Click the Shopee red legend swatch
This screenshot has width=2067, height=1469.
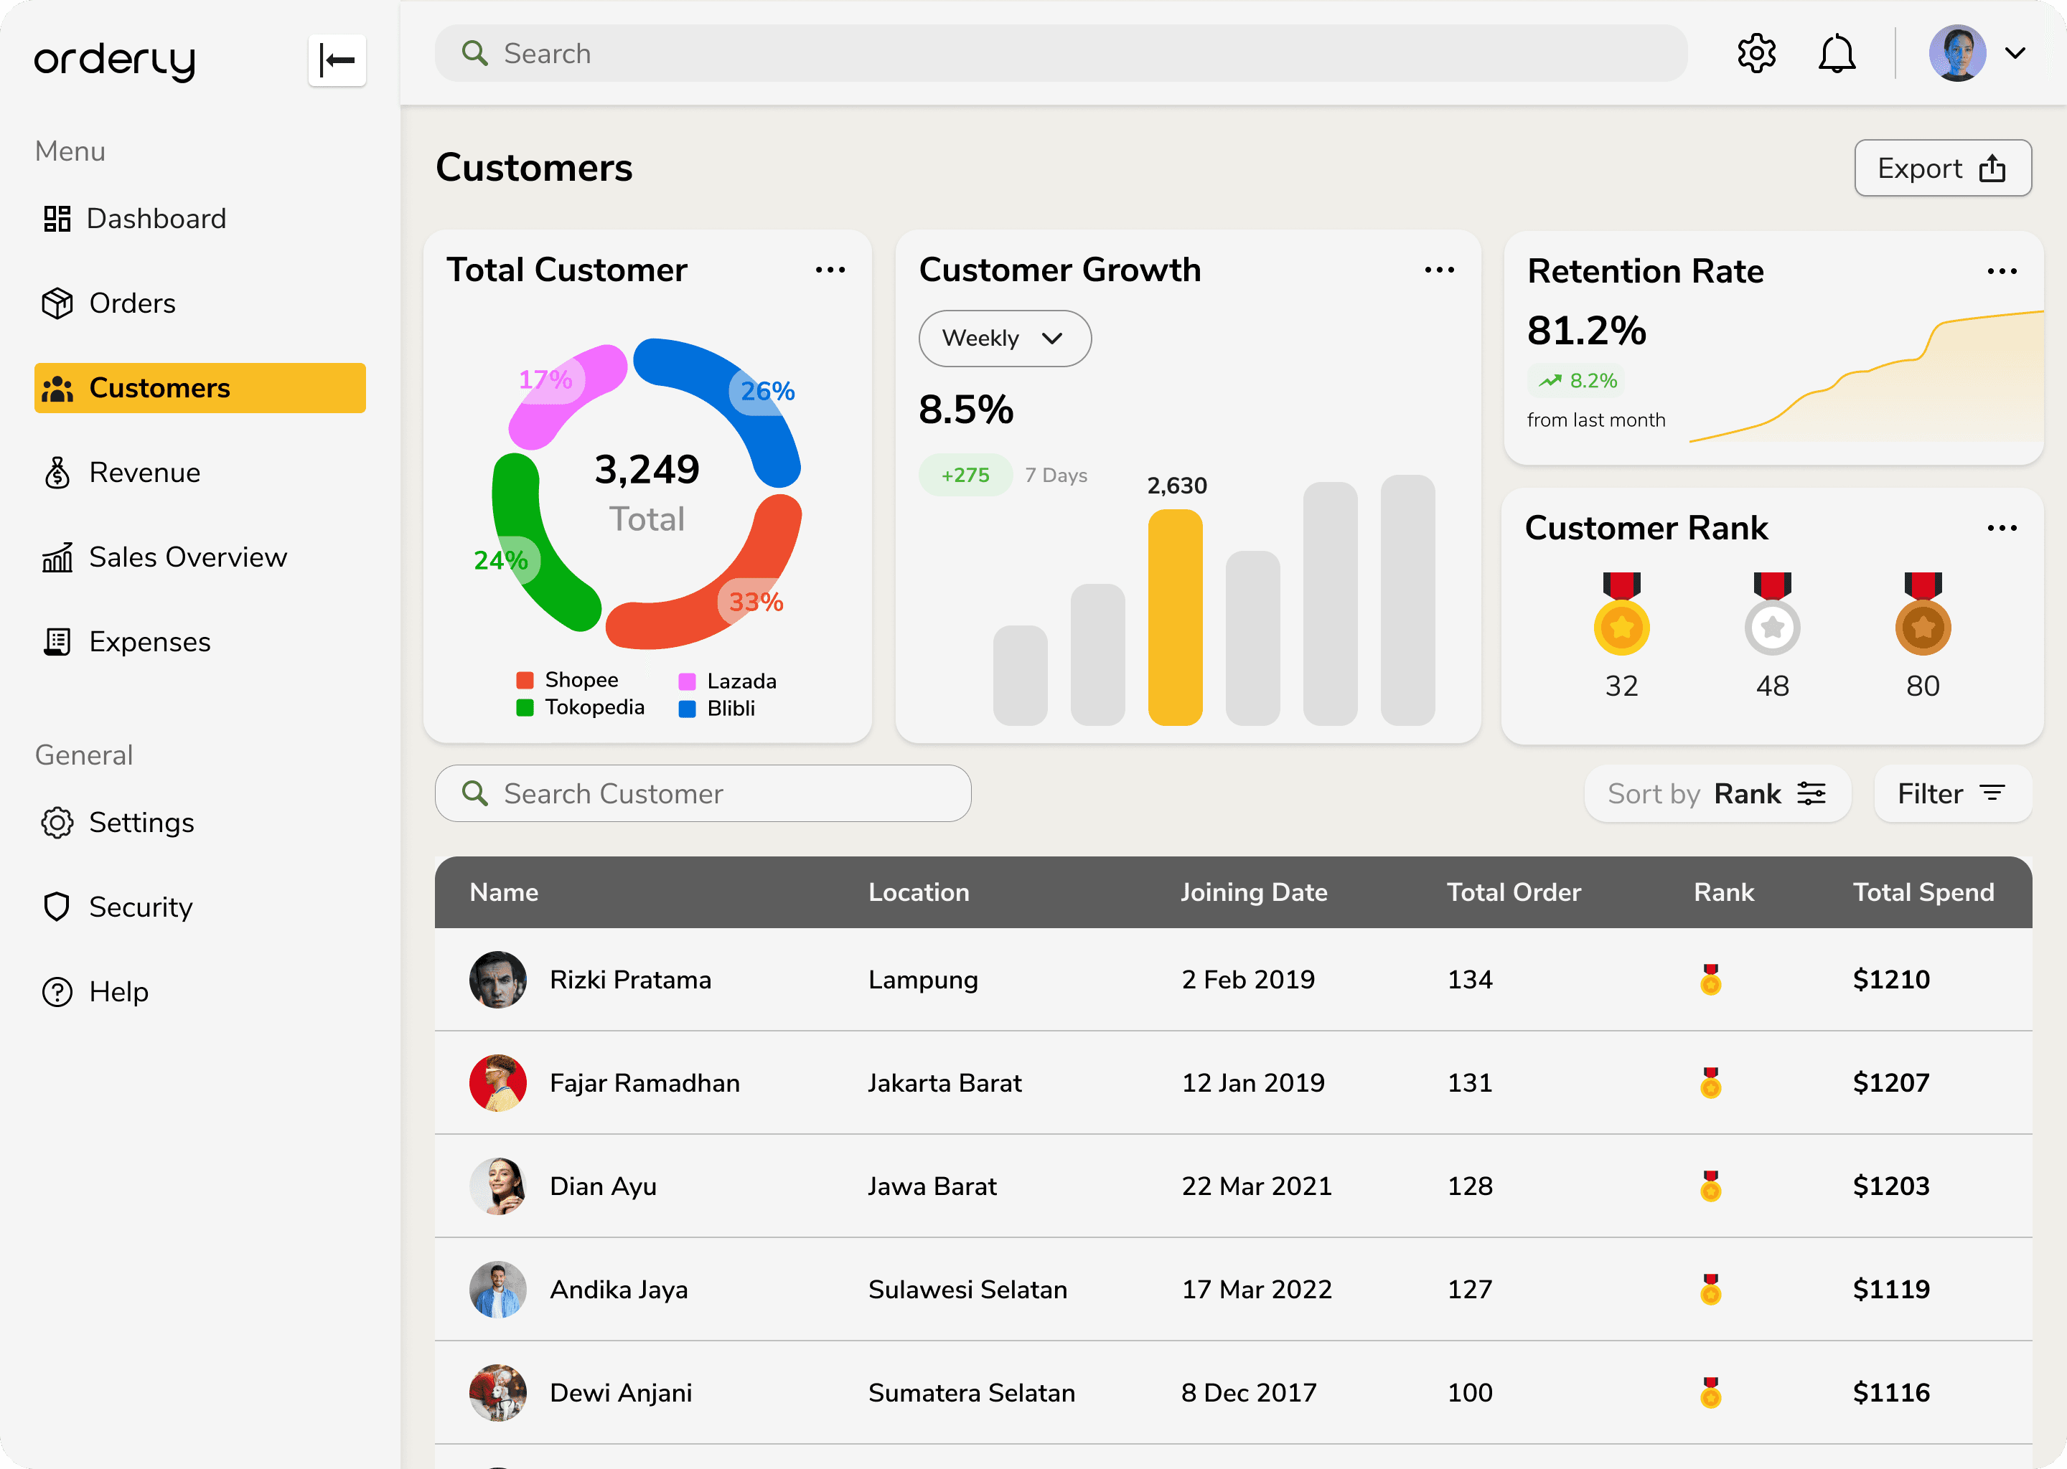pyautogui.click(x=524, y=679)
